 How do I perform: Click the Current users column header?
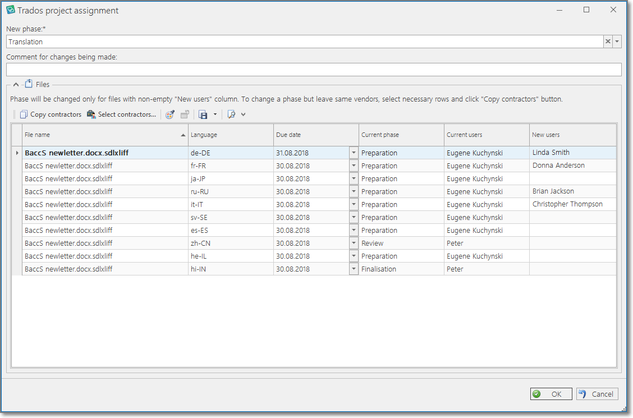pyautogui.click(x=487, y=135)
